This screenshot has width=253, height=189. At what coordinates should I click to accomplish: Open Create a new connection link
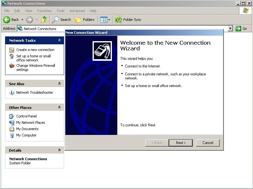point(35,50)
